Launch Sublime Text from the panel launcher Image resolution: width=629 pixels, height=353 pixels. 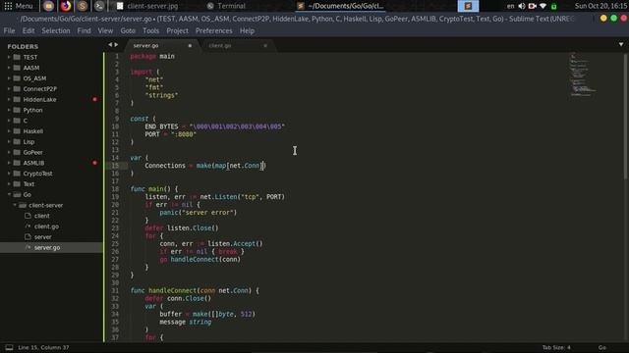pos(83,6)
